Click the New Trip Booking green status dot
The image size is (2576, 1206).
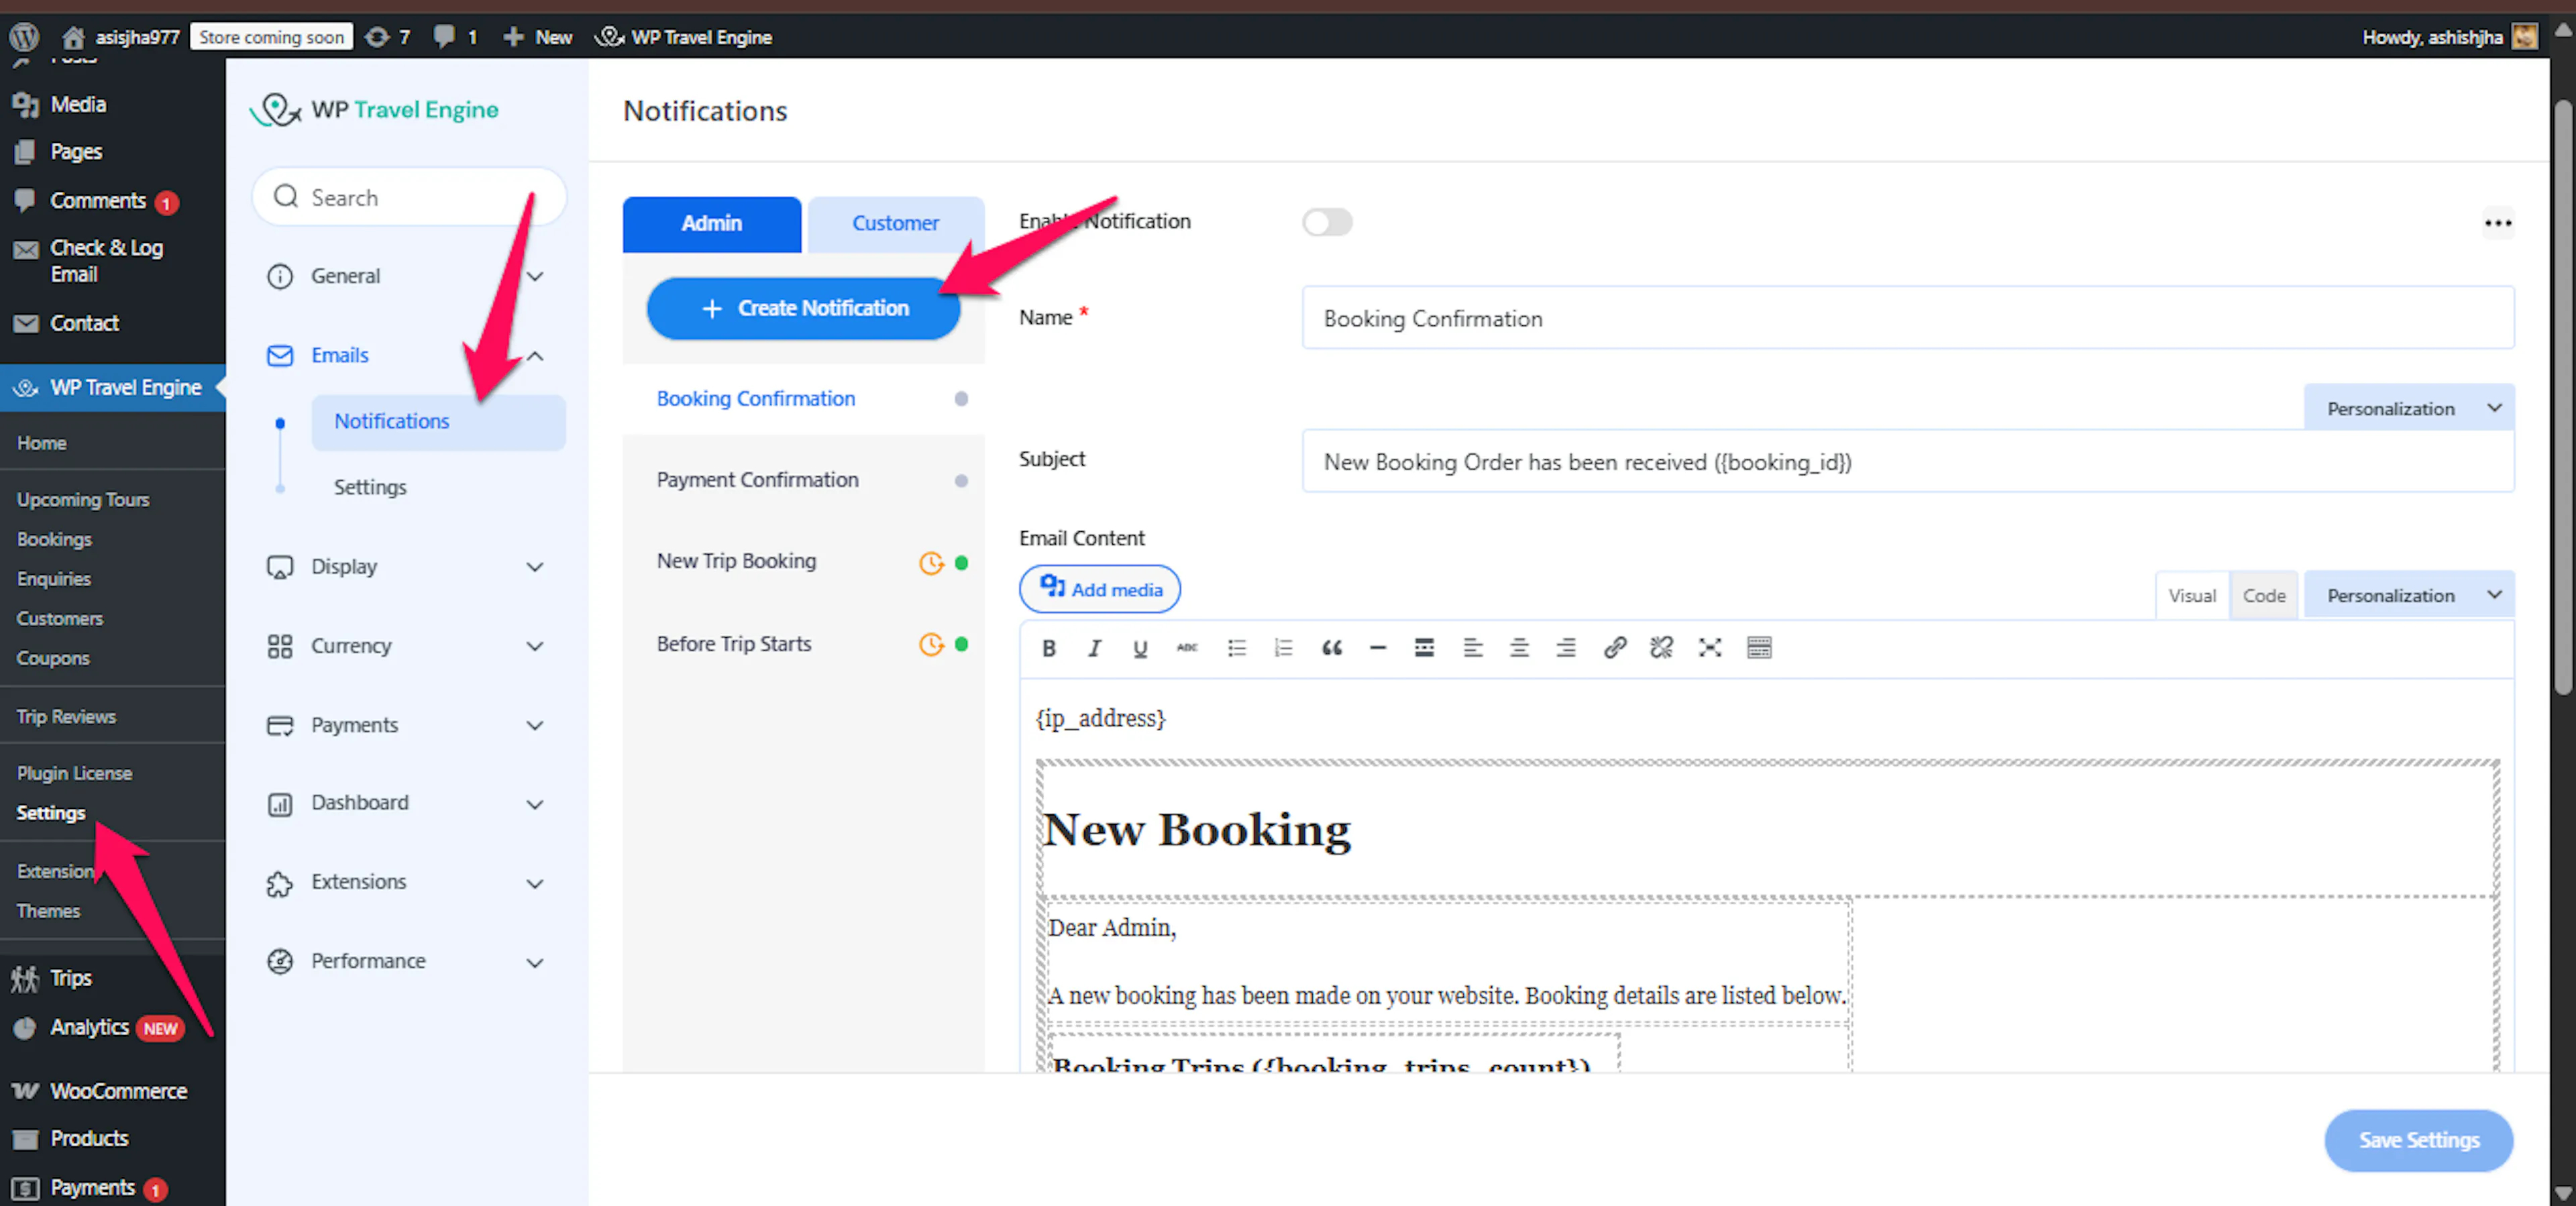[961, 562]
